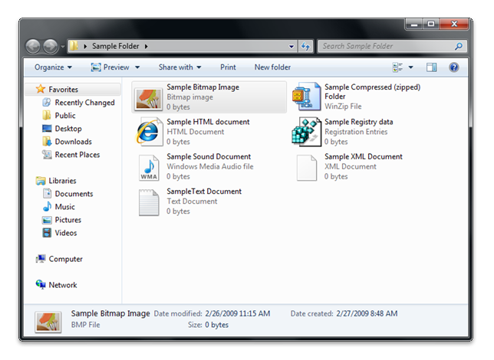This screenshot has width=494, height=360.
Task: Open recent pages dropdown beside Forward button
Action: pyautogui.click(x=62, y=47)
